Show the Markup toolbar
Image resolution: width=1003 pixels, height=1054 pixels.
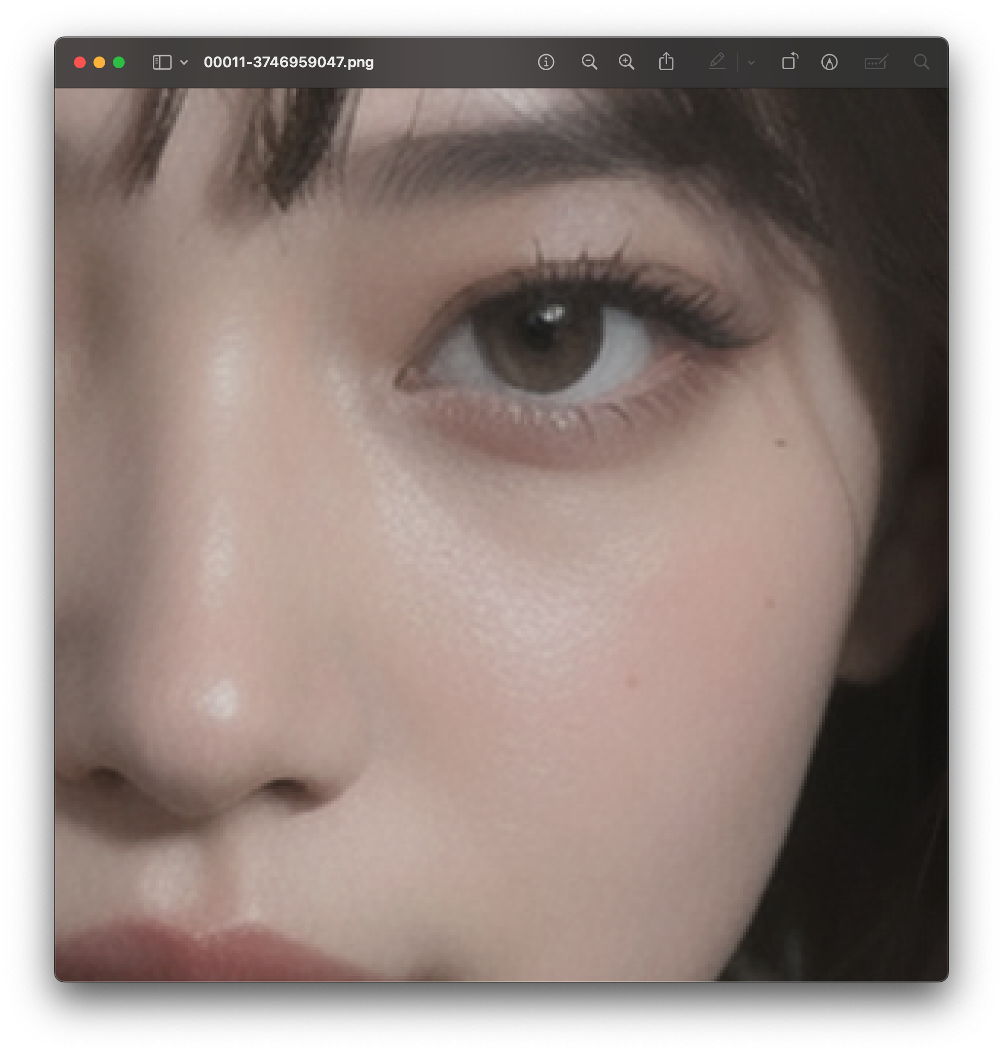point(829,62)
